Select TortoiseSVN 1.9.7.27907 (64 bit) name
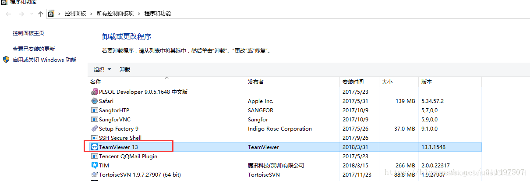This screenshot has height=181, width=530. (140, 175)
